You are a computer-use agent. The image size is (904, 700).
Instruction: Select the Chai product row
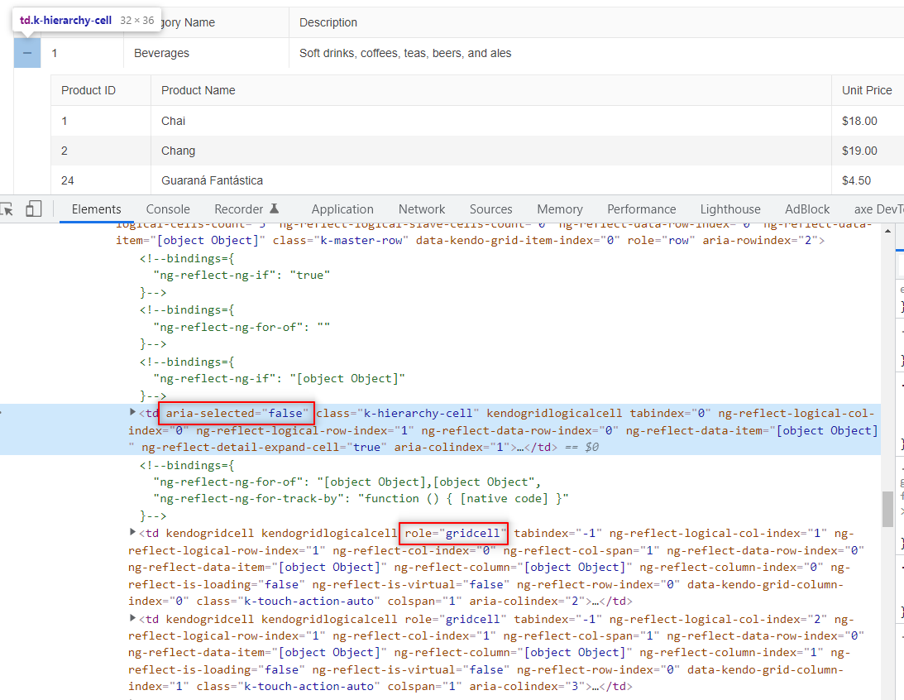(x=248, y=120)
